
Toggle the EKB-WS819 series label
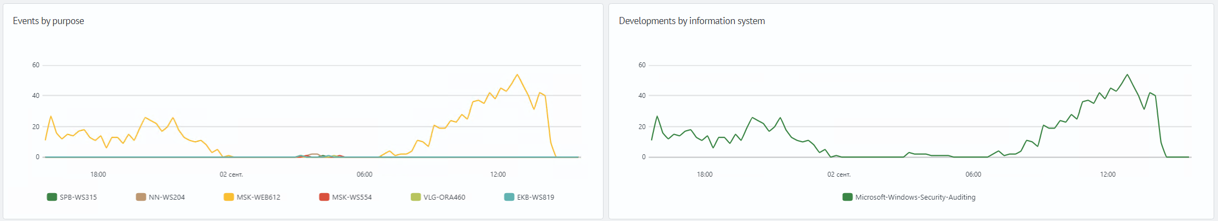536,197
